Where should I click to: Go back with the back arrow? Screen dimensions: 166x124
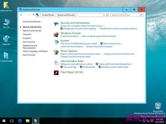[x=21, y=15]
